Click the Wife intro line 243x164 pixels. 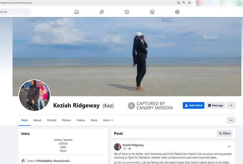(x=63, y=147)
